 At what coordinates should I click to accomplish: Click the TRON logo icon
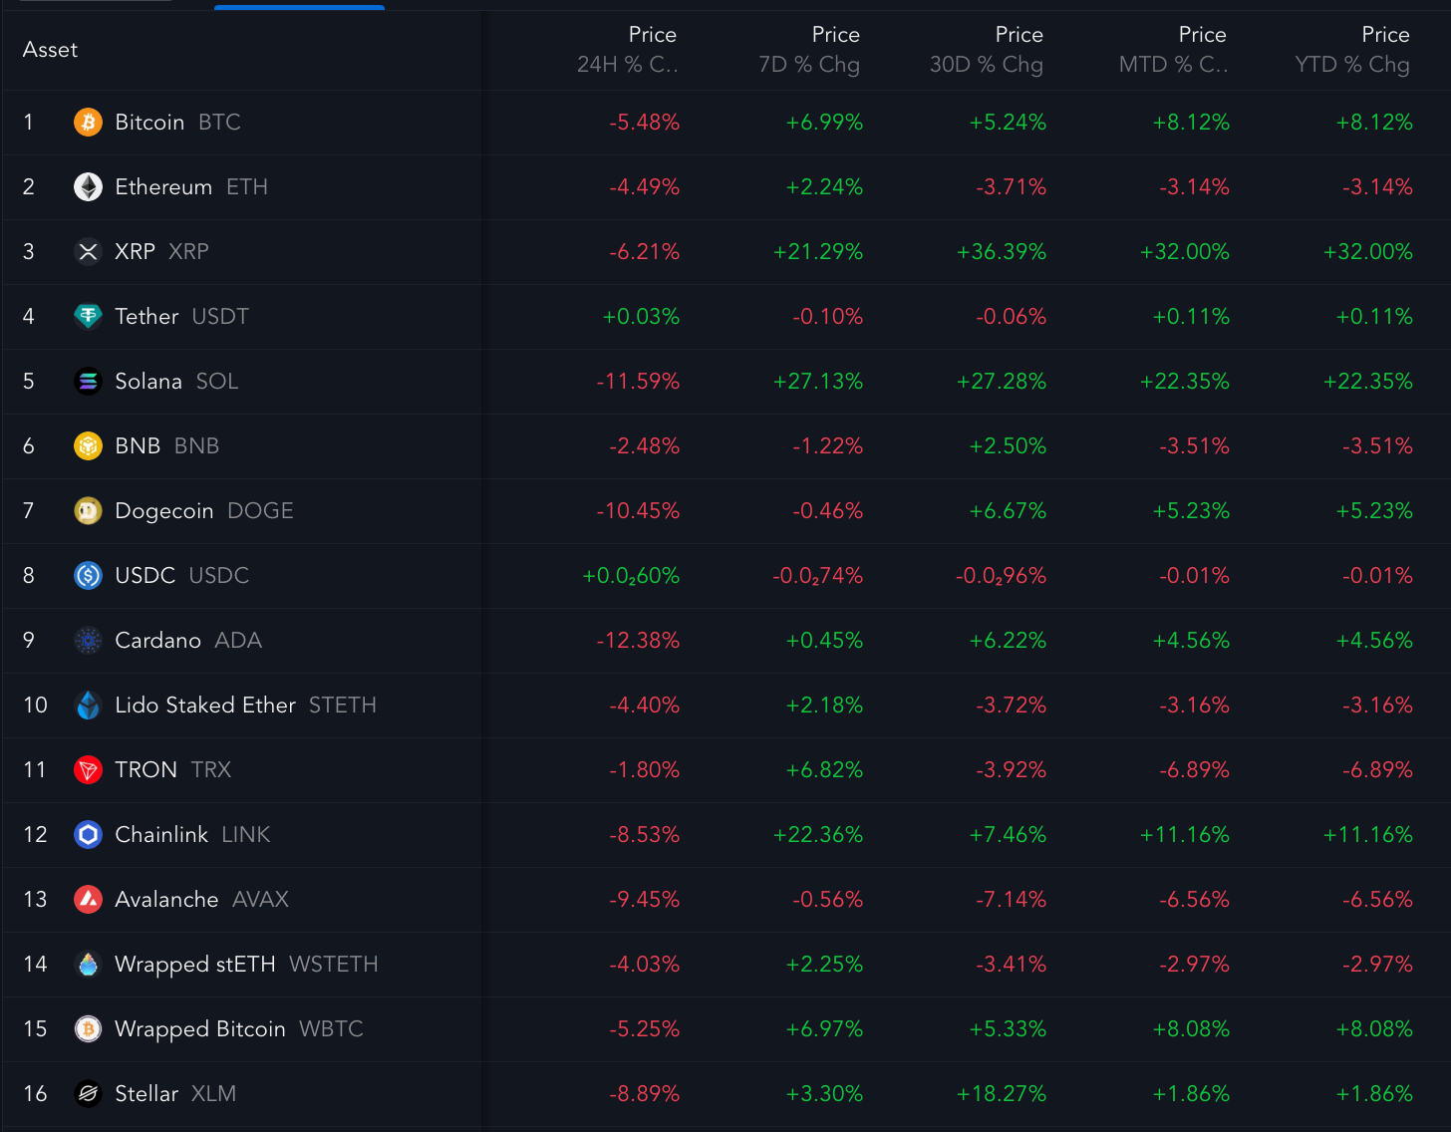[x=88, y=770]
